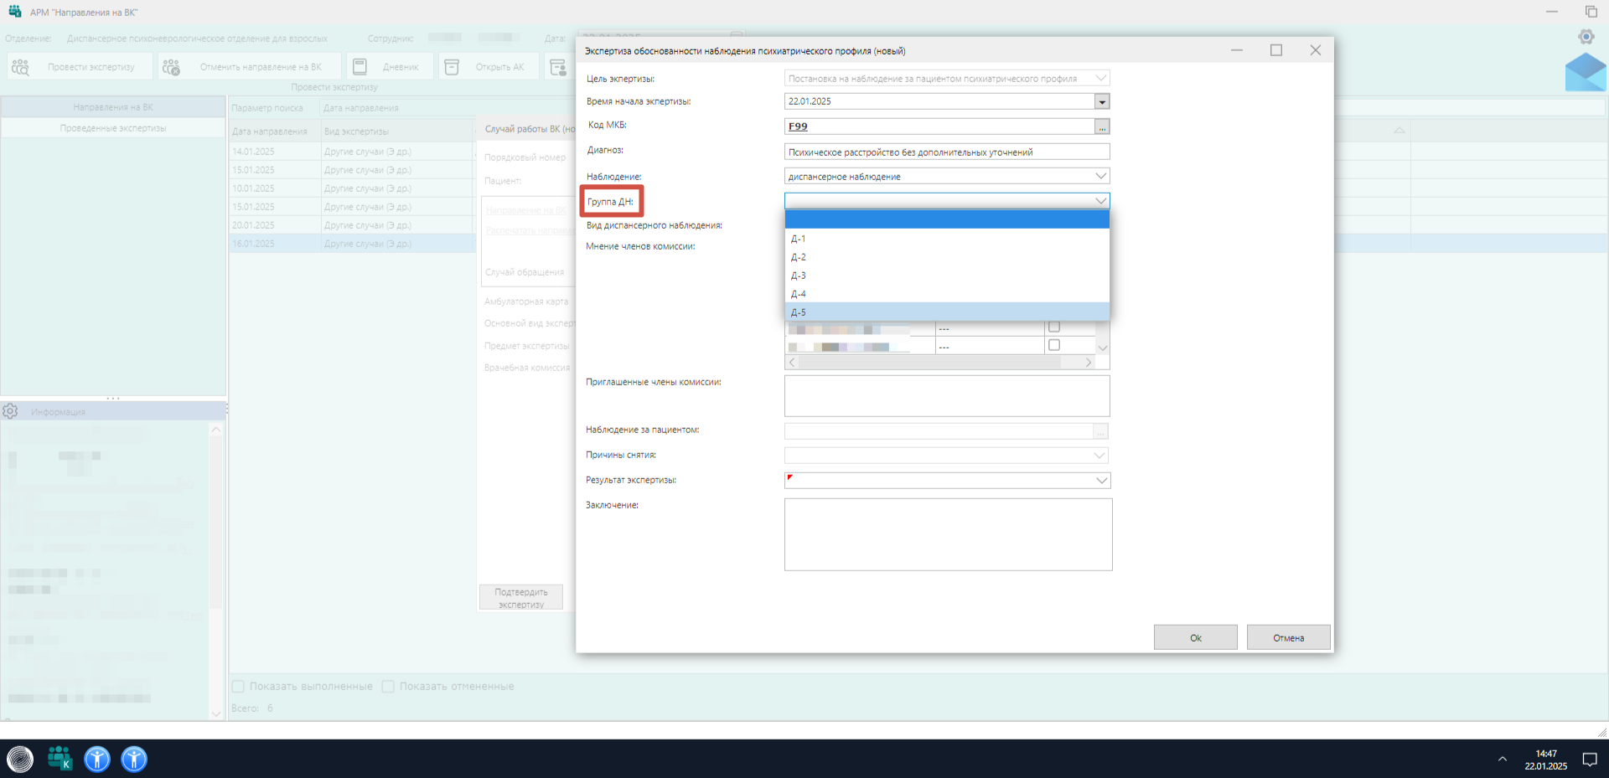Click Отменить направление на ВК toolbar button

(250, 66)
